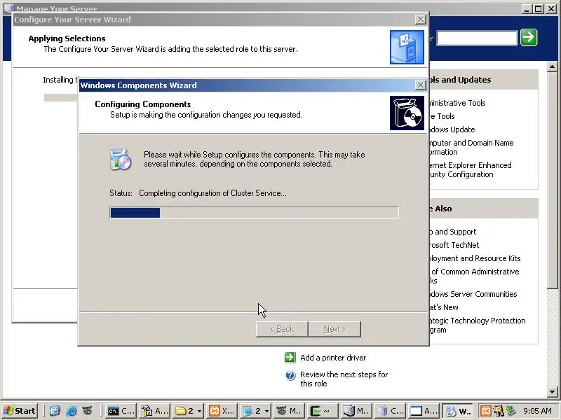Maximize the Manage Your Server window
561x420 pixels.
[538, 9]
